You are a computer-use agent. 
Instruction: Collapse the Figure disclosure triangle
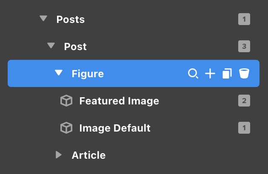point(59,73)
